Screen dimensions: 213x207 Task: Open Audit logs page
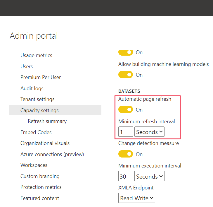(32, 88)
